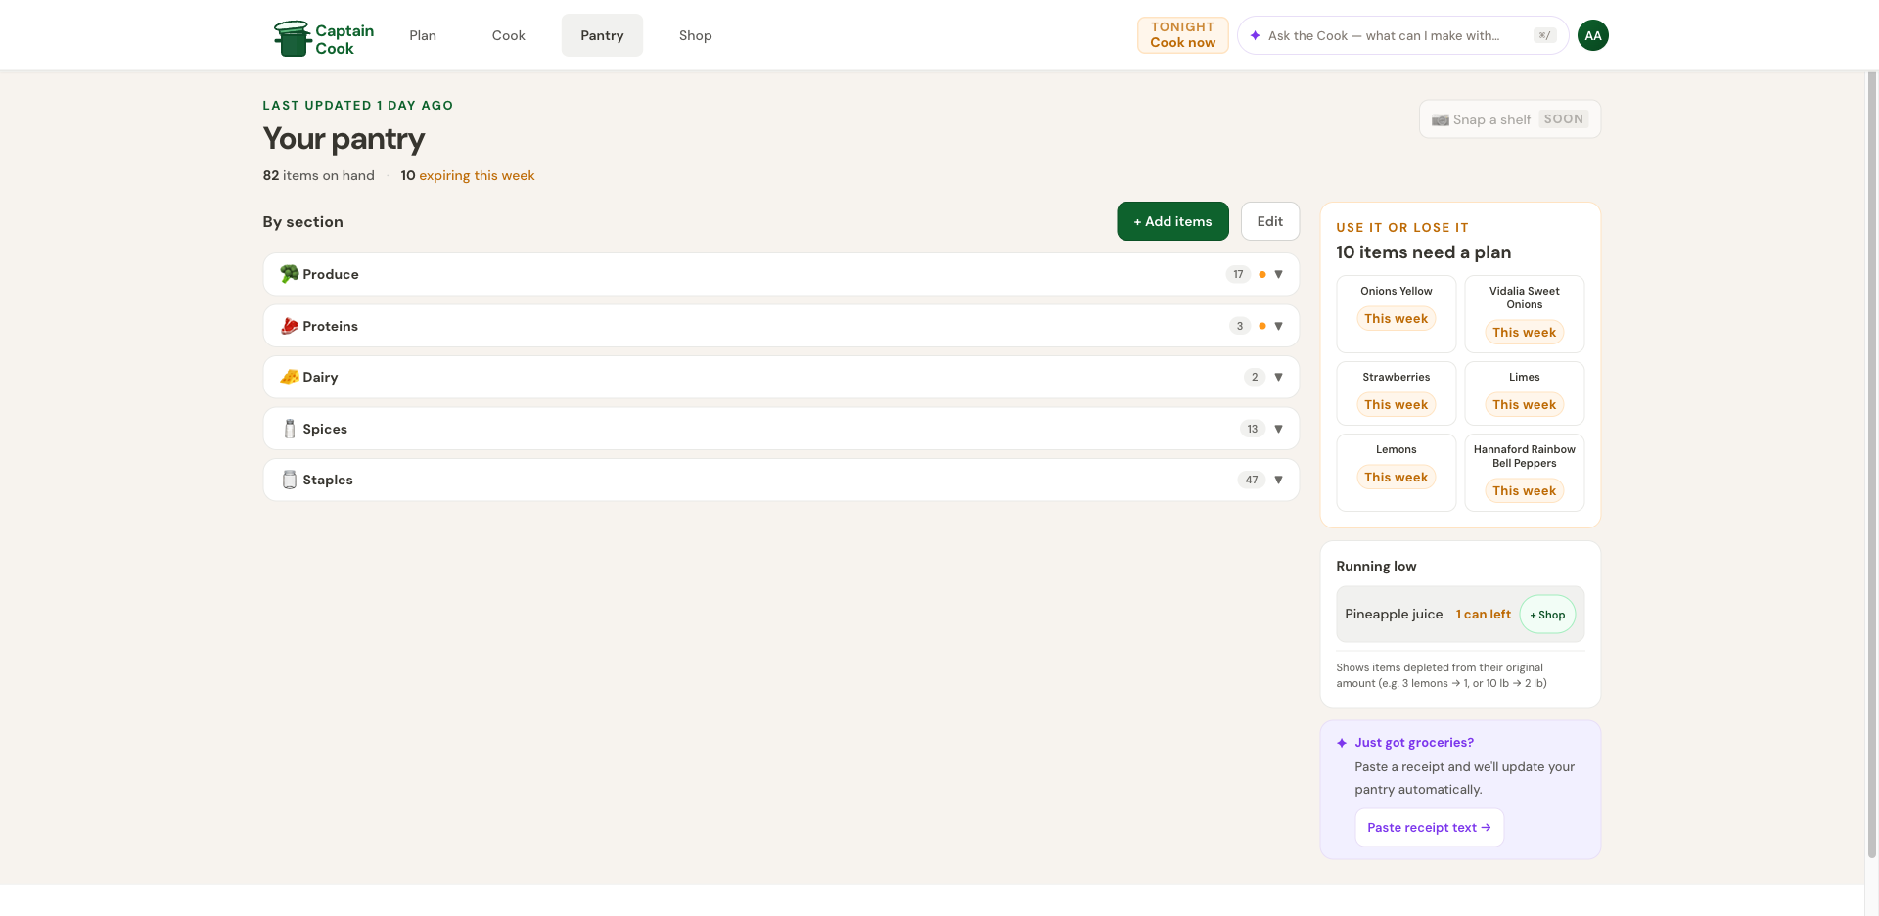Click Snap a shelf button
Viewport: 1879px width, 916px height.
tap(1509, 119)
